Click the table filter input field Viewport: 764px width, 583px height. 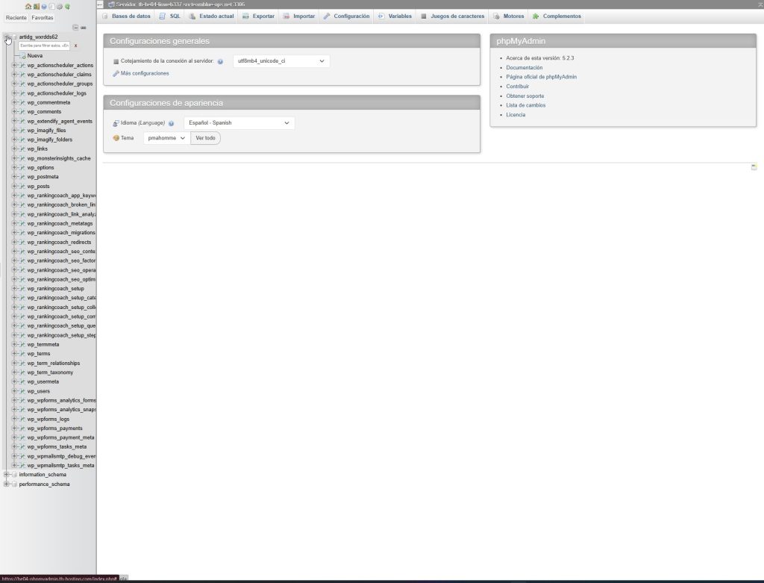pos(44,46)
